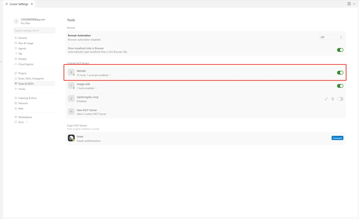Click the Tools & MCPs icon
Image resolution: width=360 pixels, height=219 pixels.
coord(16,84)
